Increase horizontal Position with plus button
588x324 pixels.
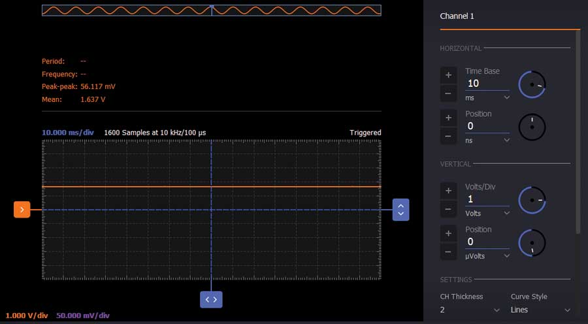[448, 118]
